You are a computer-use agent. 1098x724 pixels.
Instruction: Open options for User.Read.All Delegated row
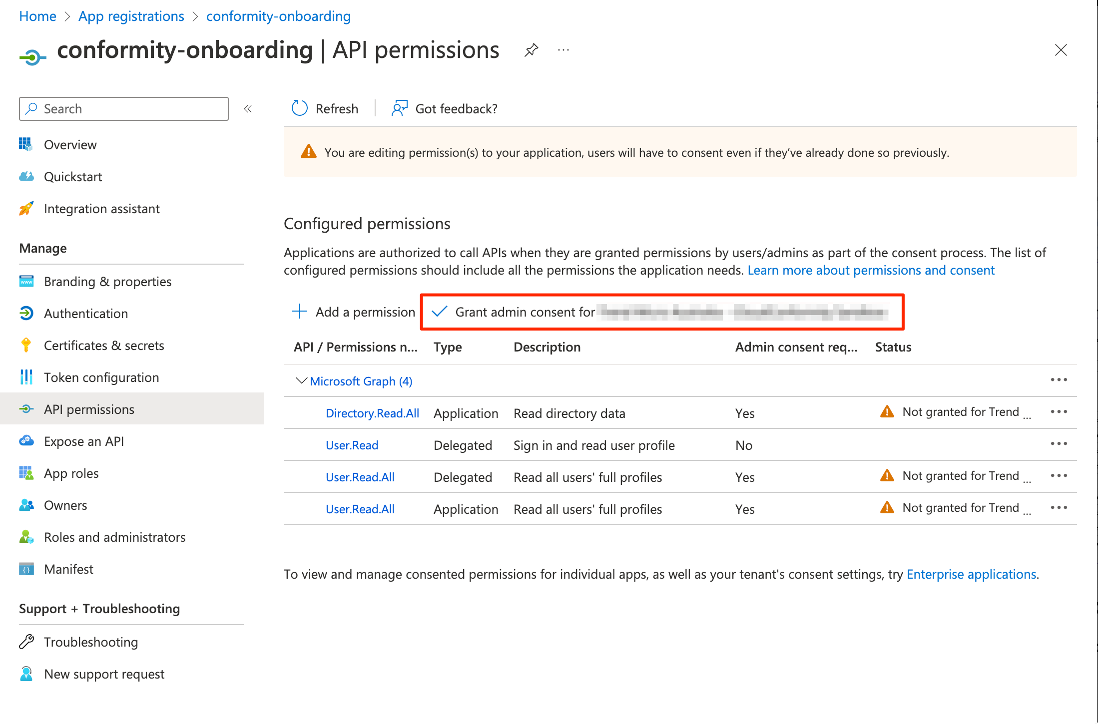coord(1059,476)
